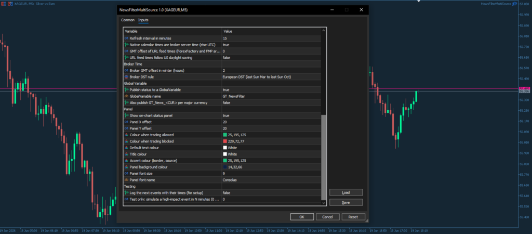Click the colour-type icon beside Title colour
This screenshot has width=532, height=234.
126,154
